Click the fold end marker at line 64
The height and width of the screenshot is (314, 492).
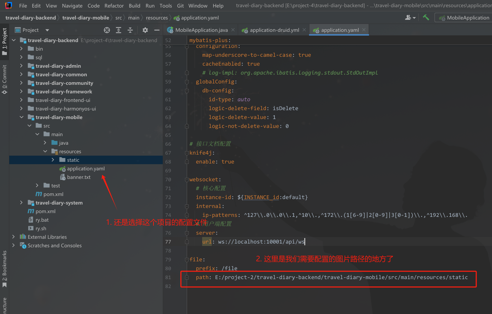click(x=187, y=126)
